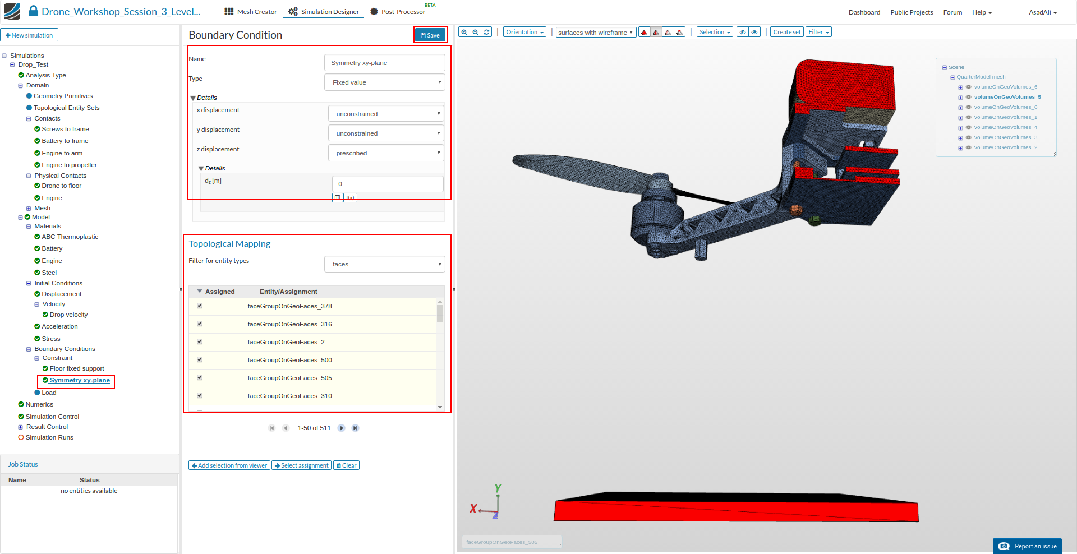Uncheck faceGroupOnGeoFaces_505 assignment
This screenshot has height=554, width=1077.
(200, 378)
